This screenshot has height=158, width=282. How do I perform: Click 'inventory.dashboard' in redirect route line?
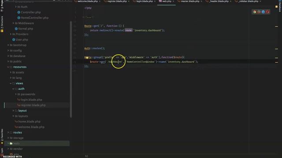click(x=148, y=30)
